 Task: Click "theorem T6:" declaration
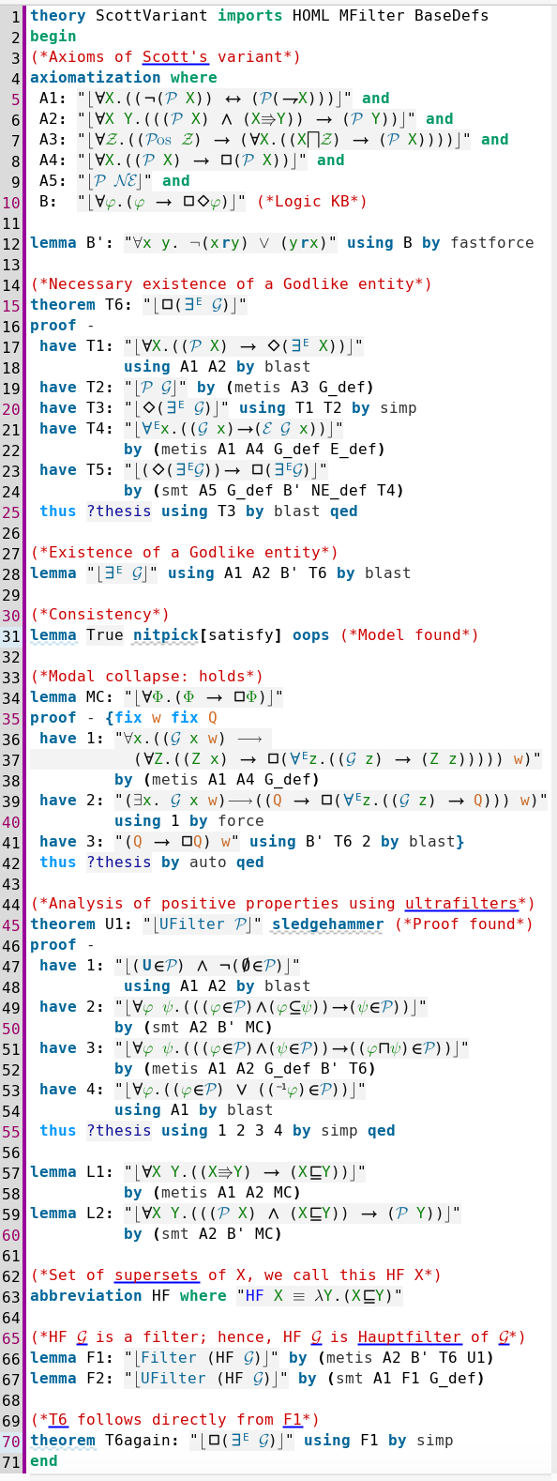click(x=82, y=305)
